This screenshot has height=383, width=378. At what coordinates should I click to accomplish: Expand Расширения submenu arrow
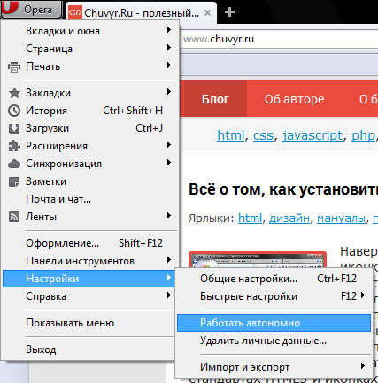coord(169,145)
